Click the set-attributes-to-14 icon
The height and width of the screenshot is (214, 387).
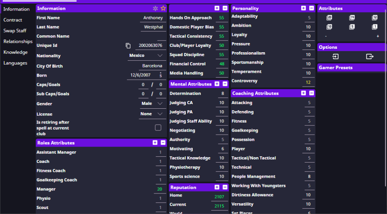(x=352, y=18)
